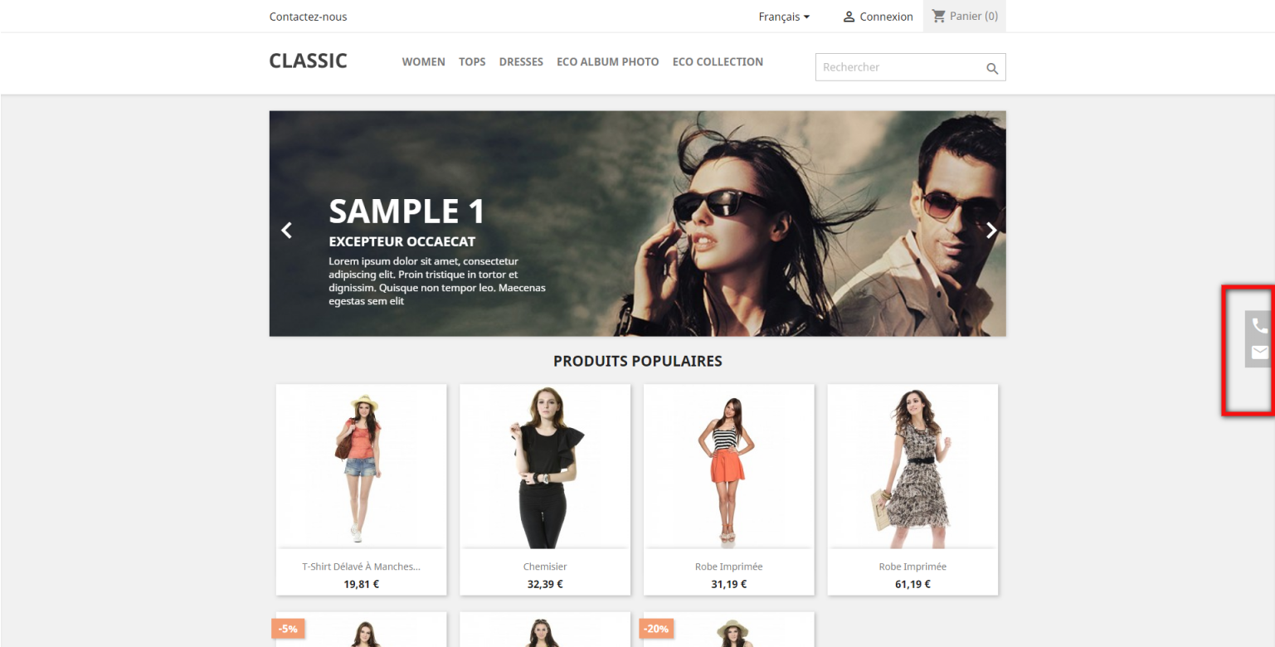Click the magnifier search icon
Screen dimensions: 1275x647
(992, 69)
